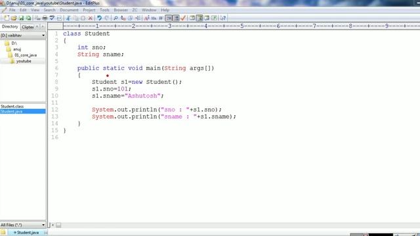Screen dimensions: 420x236
Task: Click the greyed Redo arrow icon
Action: 106,18
